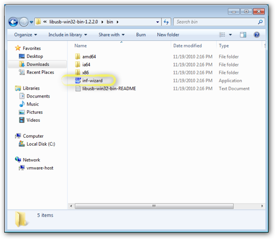Click the Refresh button beside address bar
Image resolution: width=275 pixels, height=239 pixels.
click(x=166, y=22)
